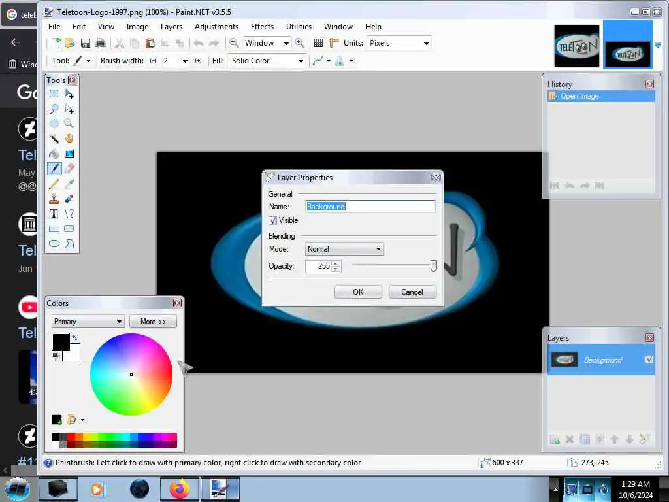Open the Effects menu
Screen dimensions: 669x502
click(x=262, y=26)
